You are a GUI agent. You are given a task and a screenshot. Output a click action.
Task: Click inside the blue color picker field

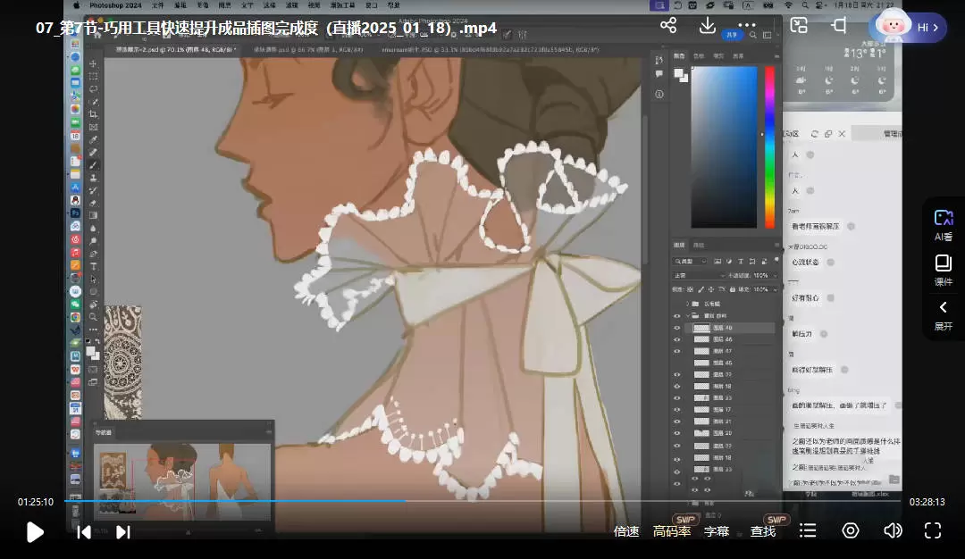click(x=724, y=147)
